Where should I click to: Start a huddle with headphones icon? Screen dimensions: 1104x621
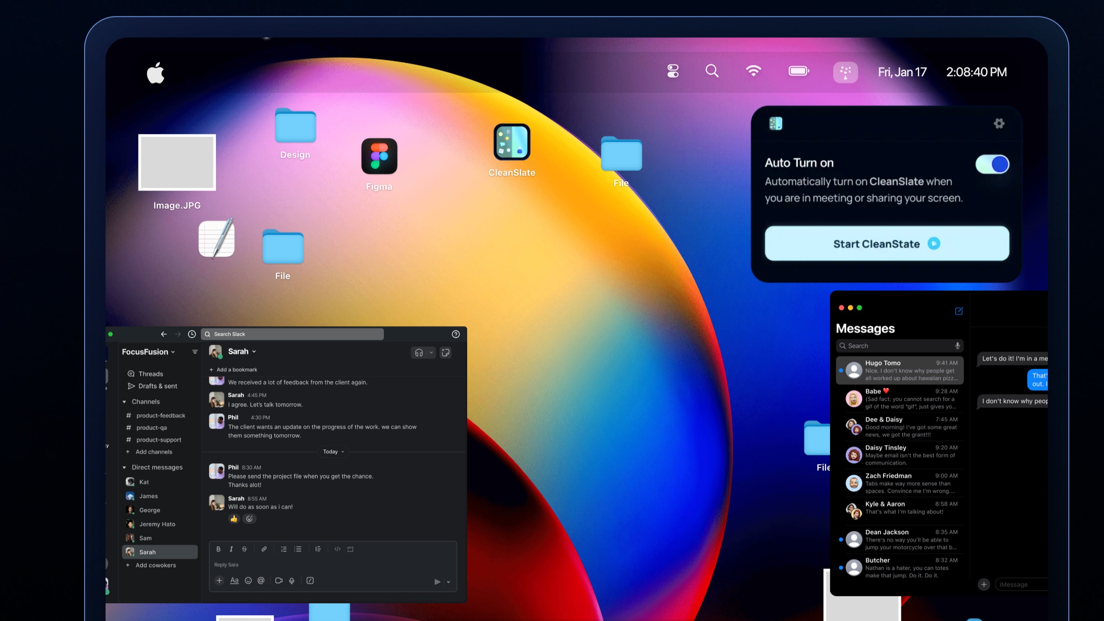(419, 353)
